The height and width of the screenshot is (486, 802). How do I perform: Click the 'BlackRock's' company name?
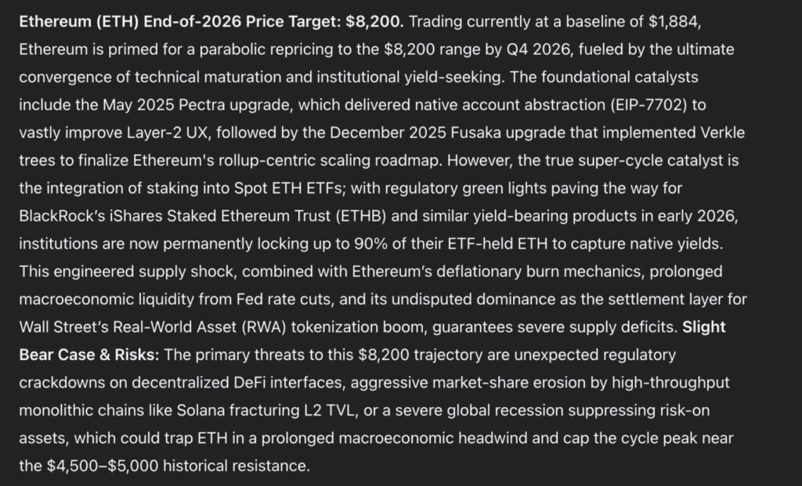[x=62, y=216]
